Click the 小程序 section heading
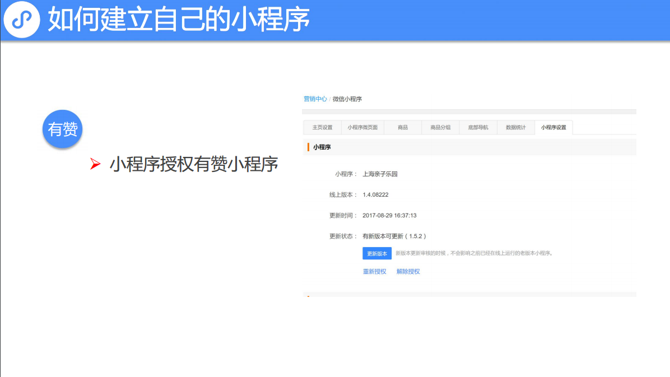 322,147
